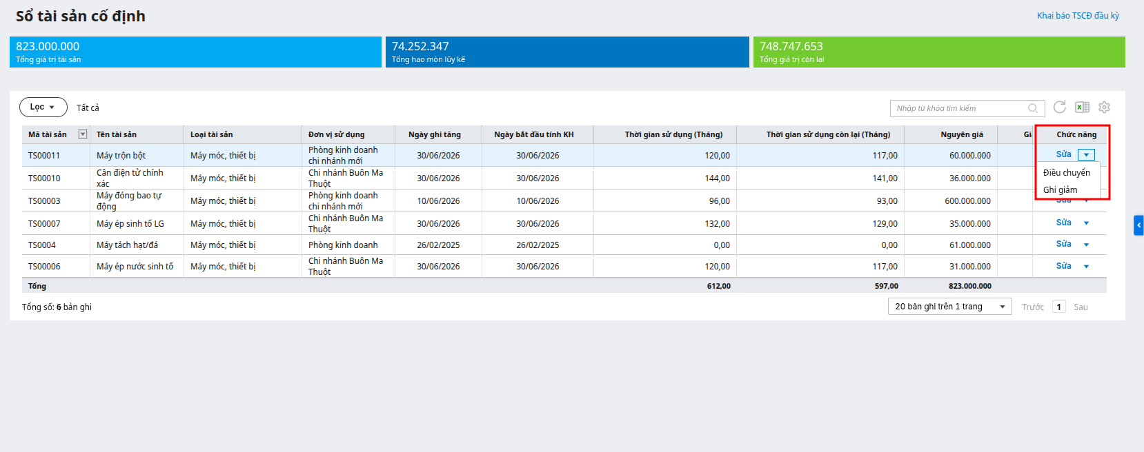Click the refresh icon beside search box
The width and height of the screenshot is (1144, 452).
[1060, 107]
